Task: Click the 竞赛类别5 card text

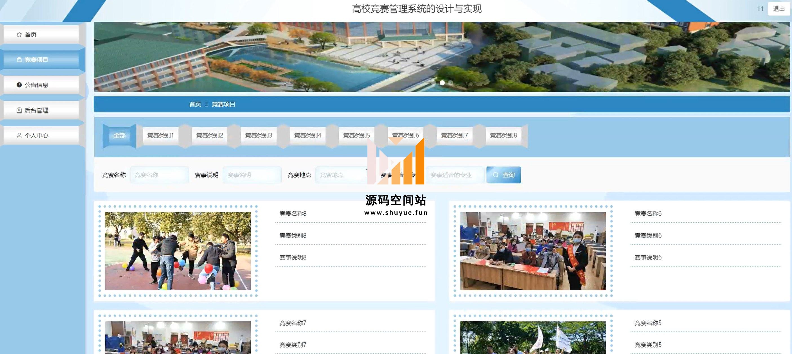Action: (x=648, y=345)
